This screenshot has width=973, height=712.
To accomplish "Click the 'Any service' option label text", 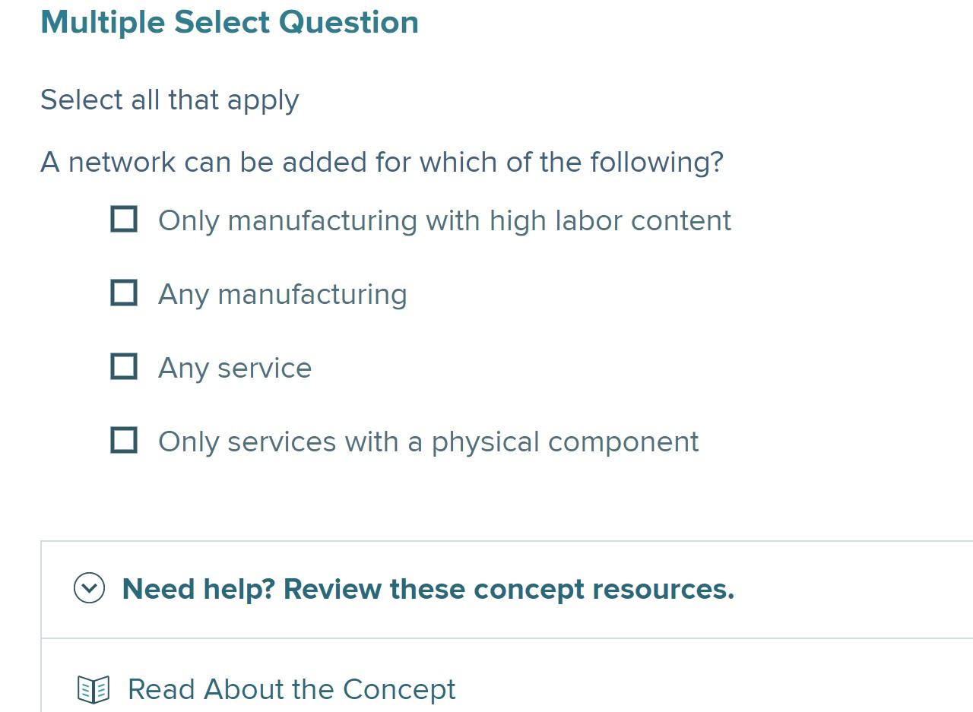I will point(235,368).
